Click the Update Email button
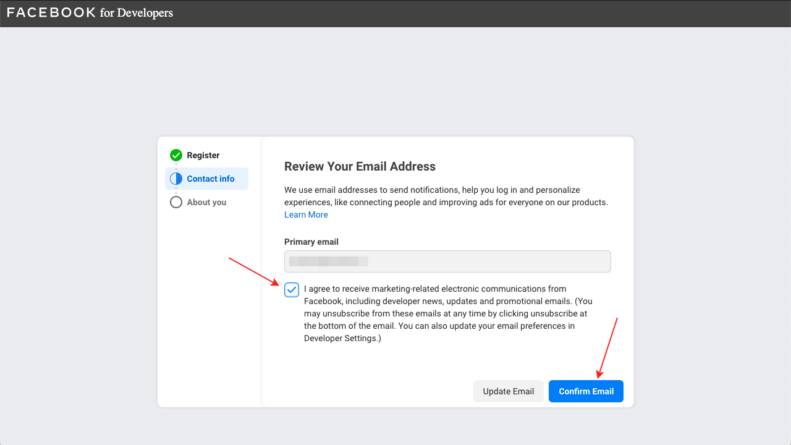Image resolution: width=791 pixels, height=445 pixels. 509,391
